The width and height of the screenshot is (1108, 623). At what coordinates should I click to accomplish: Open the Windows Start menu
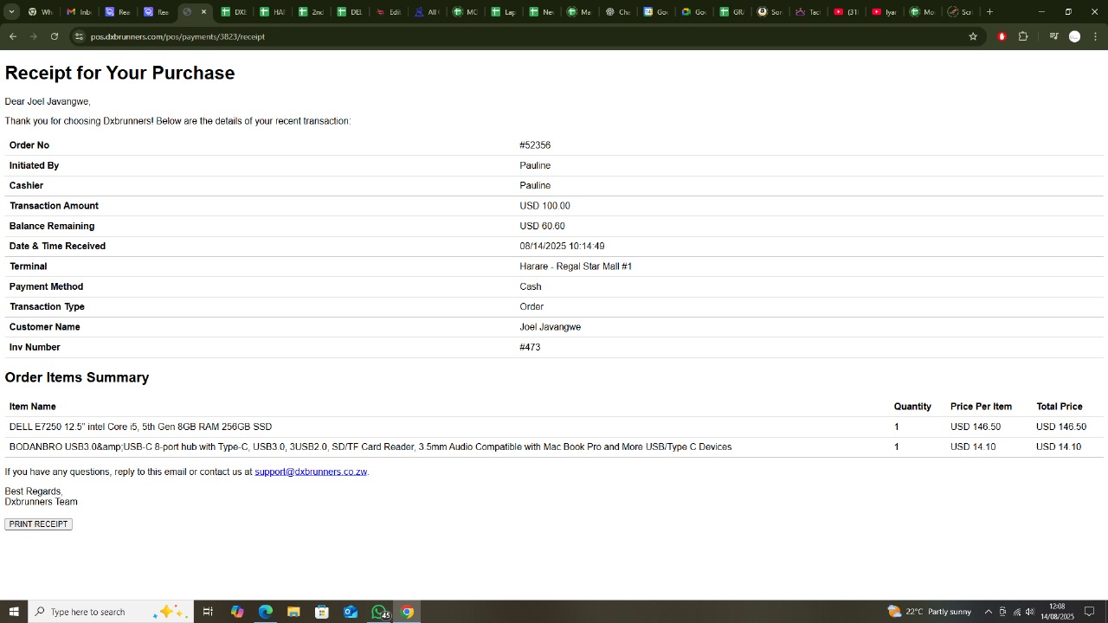(14, 612)
